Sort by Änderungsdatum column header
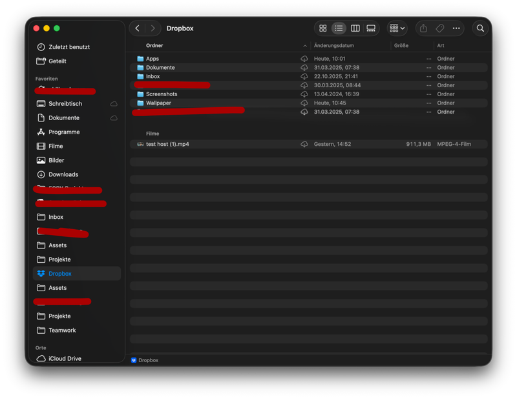This screenshot has height=399, width=517. (333, 45)
